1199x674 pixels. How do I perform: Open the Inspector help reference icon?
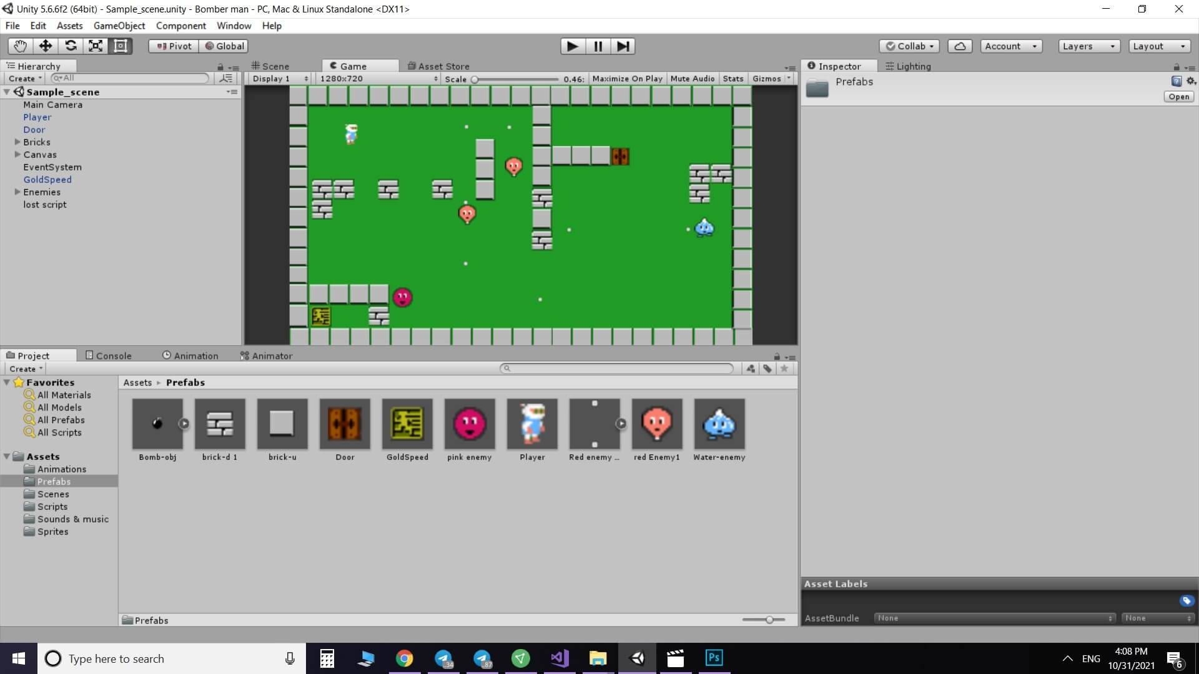point(1177,81)
